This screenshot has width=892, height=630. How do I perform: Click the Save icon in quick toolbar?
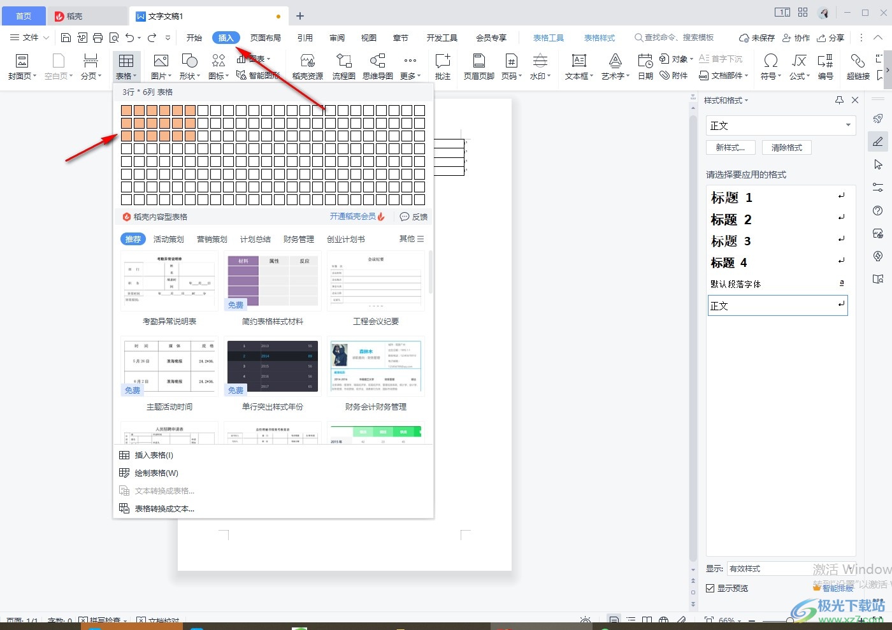click(x=66, y=38)
